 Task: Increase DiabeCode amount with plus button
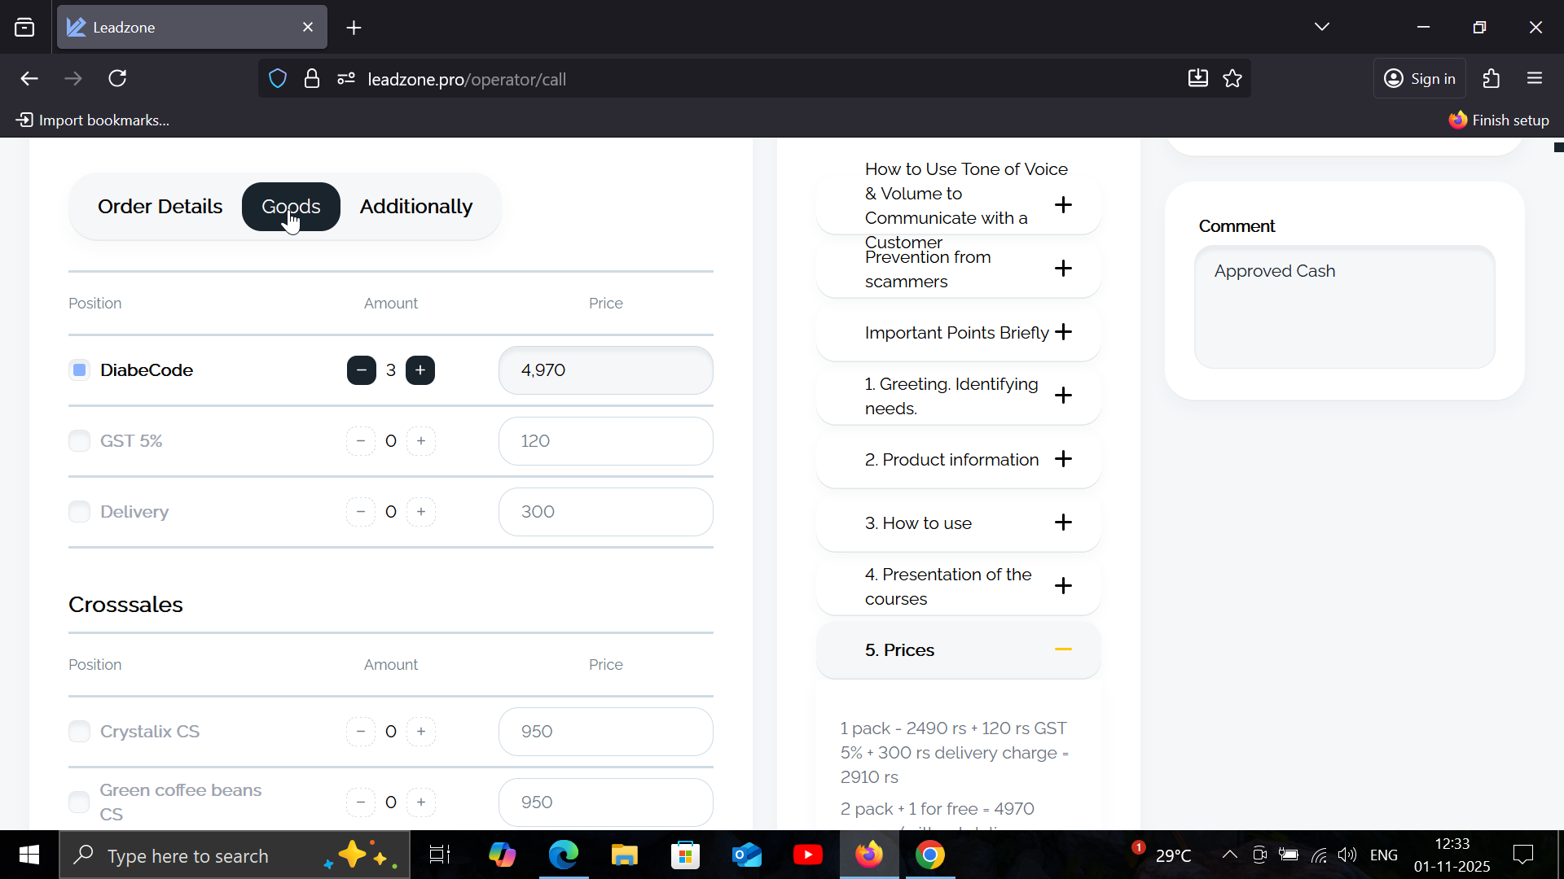pyautogui.click(x=420, y=370)
